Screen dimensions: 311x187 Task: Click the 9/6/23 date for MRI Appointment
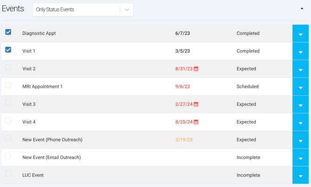coord(182,87)
